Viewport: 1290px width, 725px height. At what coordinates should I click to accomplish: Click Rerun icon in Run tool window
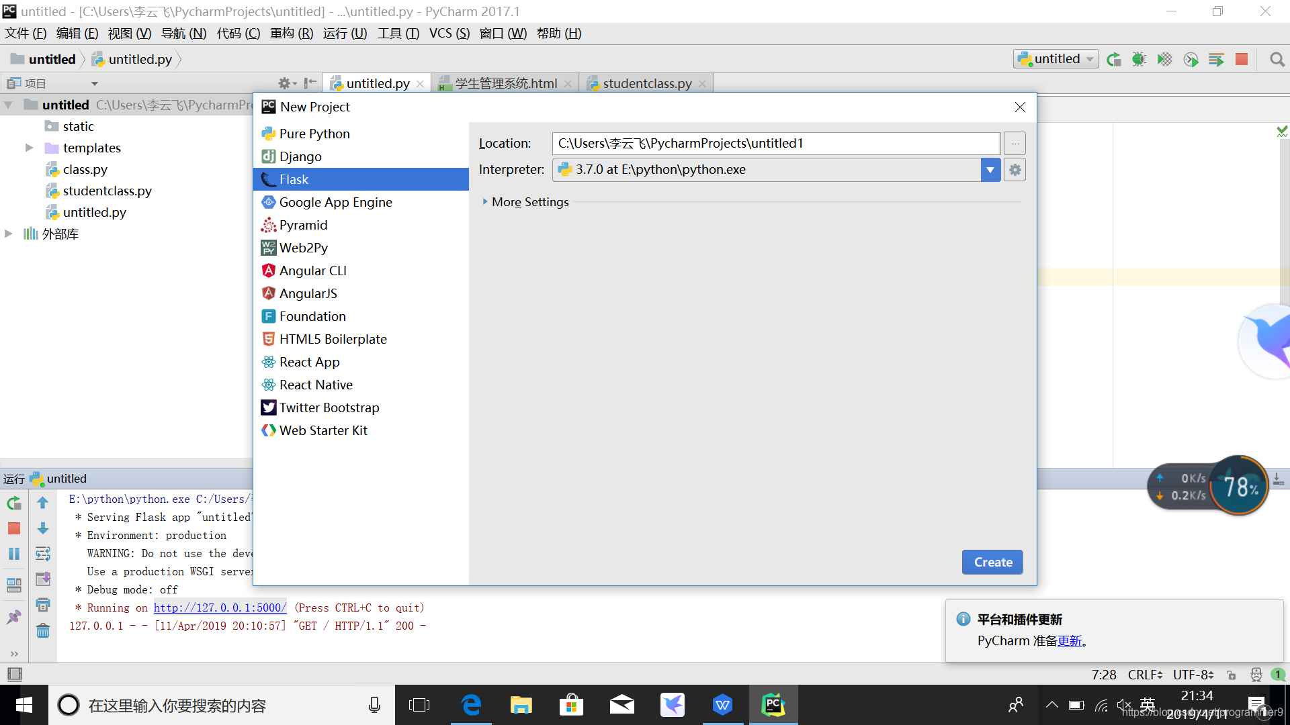tap(14, 503)
